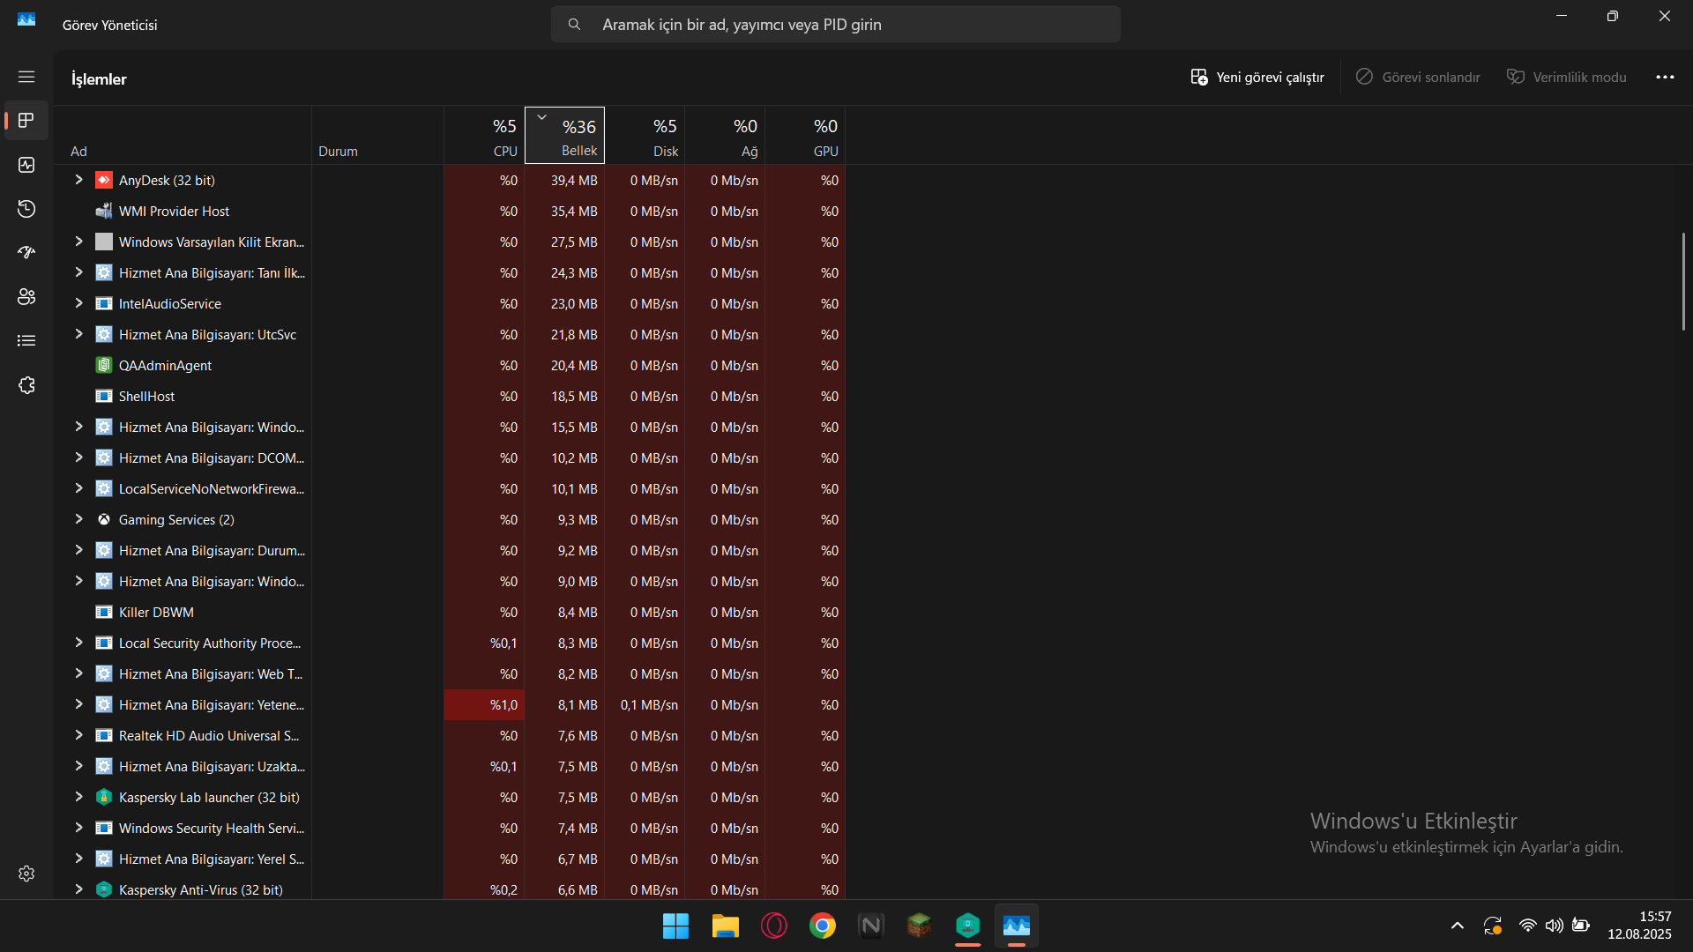This screenshot has height=952, width=1693.
Task: Focus the search field for name or PID
Action: pos(836,25)
